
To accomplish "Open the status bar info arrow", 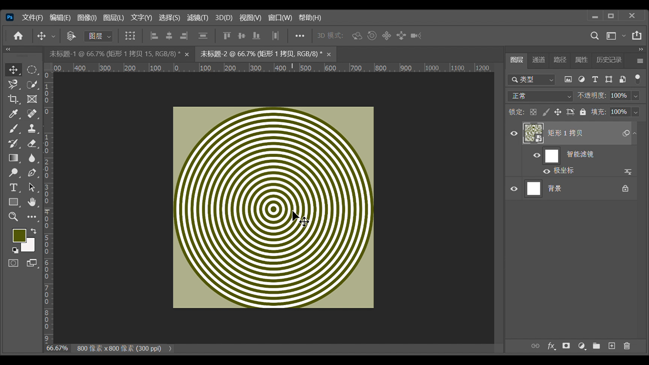I will (x=170, y=348).
